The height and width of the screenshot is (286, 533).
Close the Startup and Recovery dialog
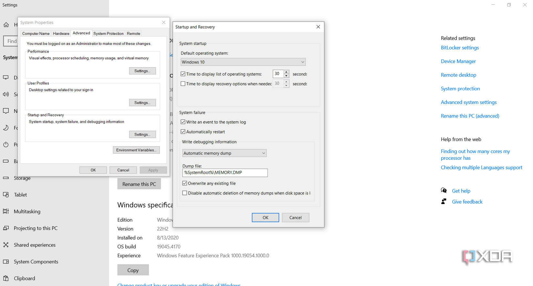click(318, 27)
